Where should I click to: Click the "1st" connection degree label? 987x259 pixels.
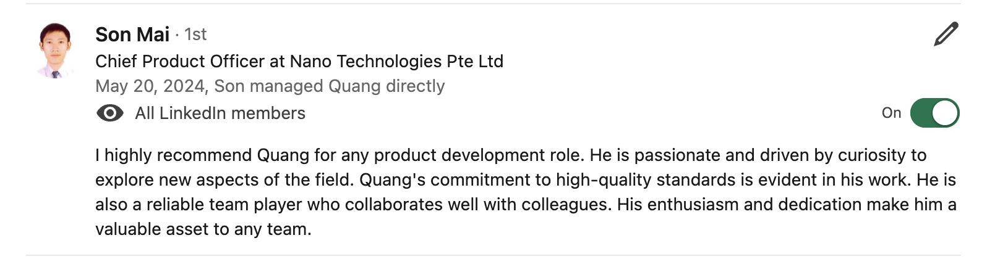click(195, 35)
